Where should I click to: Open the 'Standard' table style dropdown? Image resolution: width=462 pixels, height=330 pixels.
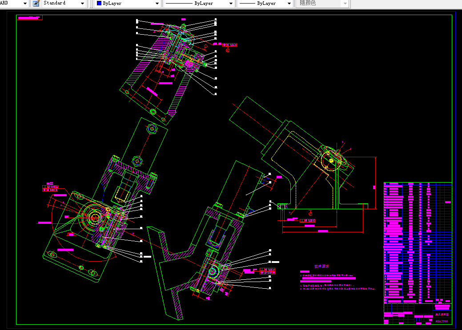point(63,4)
